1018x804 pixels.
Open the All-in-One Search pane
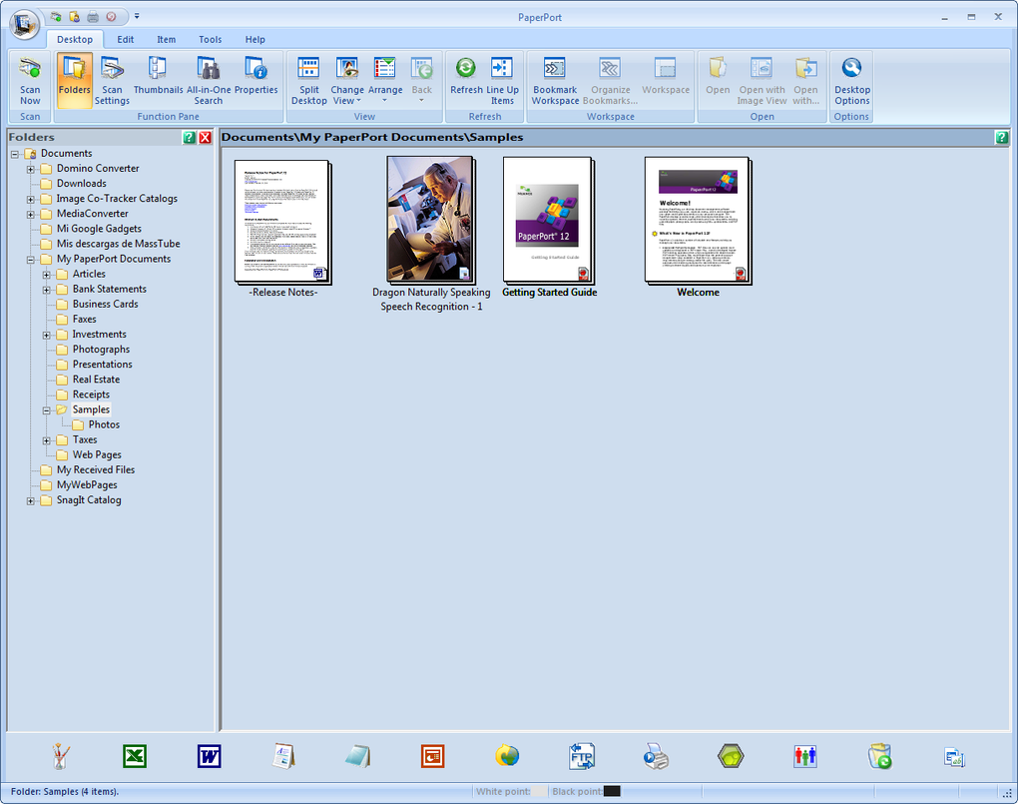point(209,81)
